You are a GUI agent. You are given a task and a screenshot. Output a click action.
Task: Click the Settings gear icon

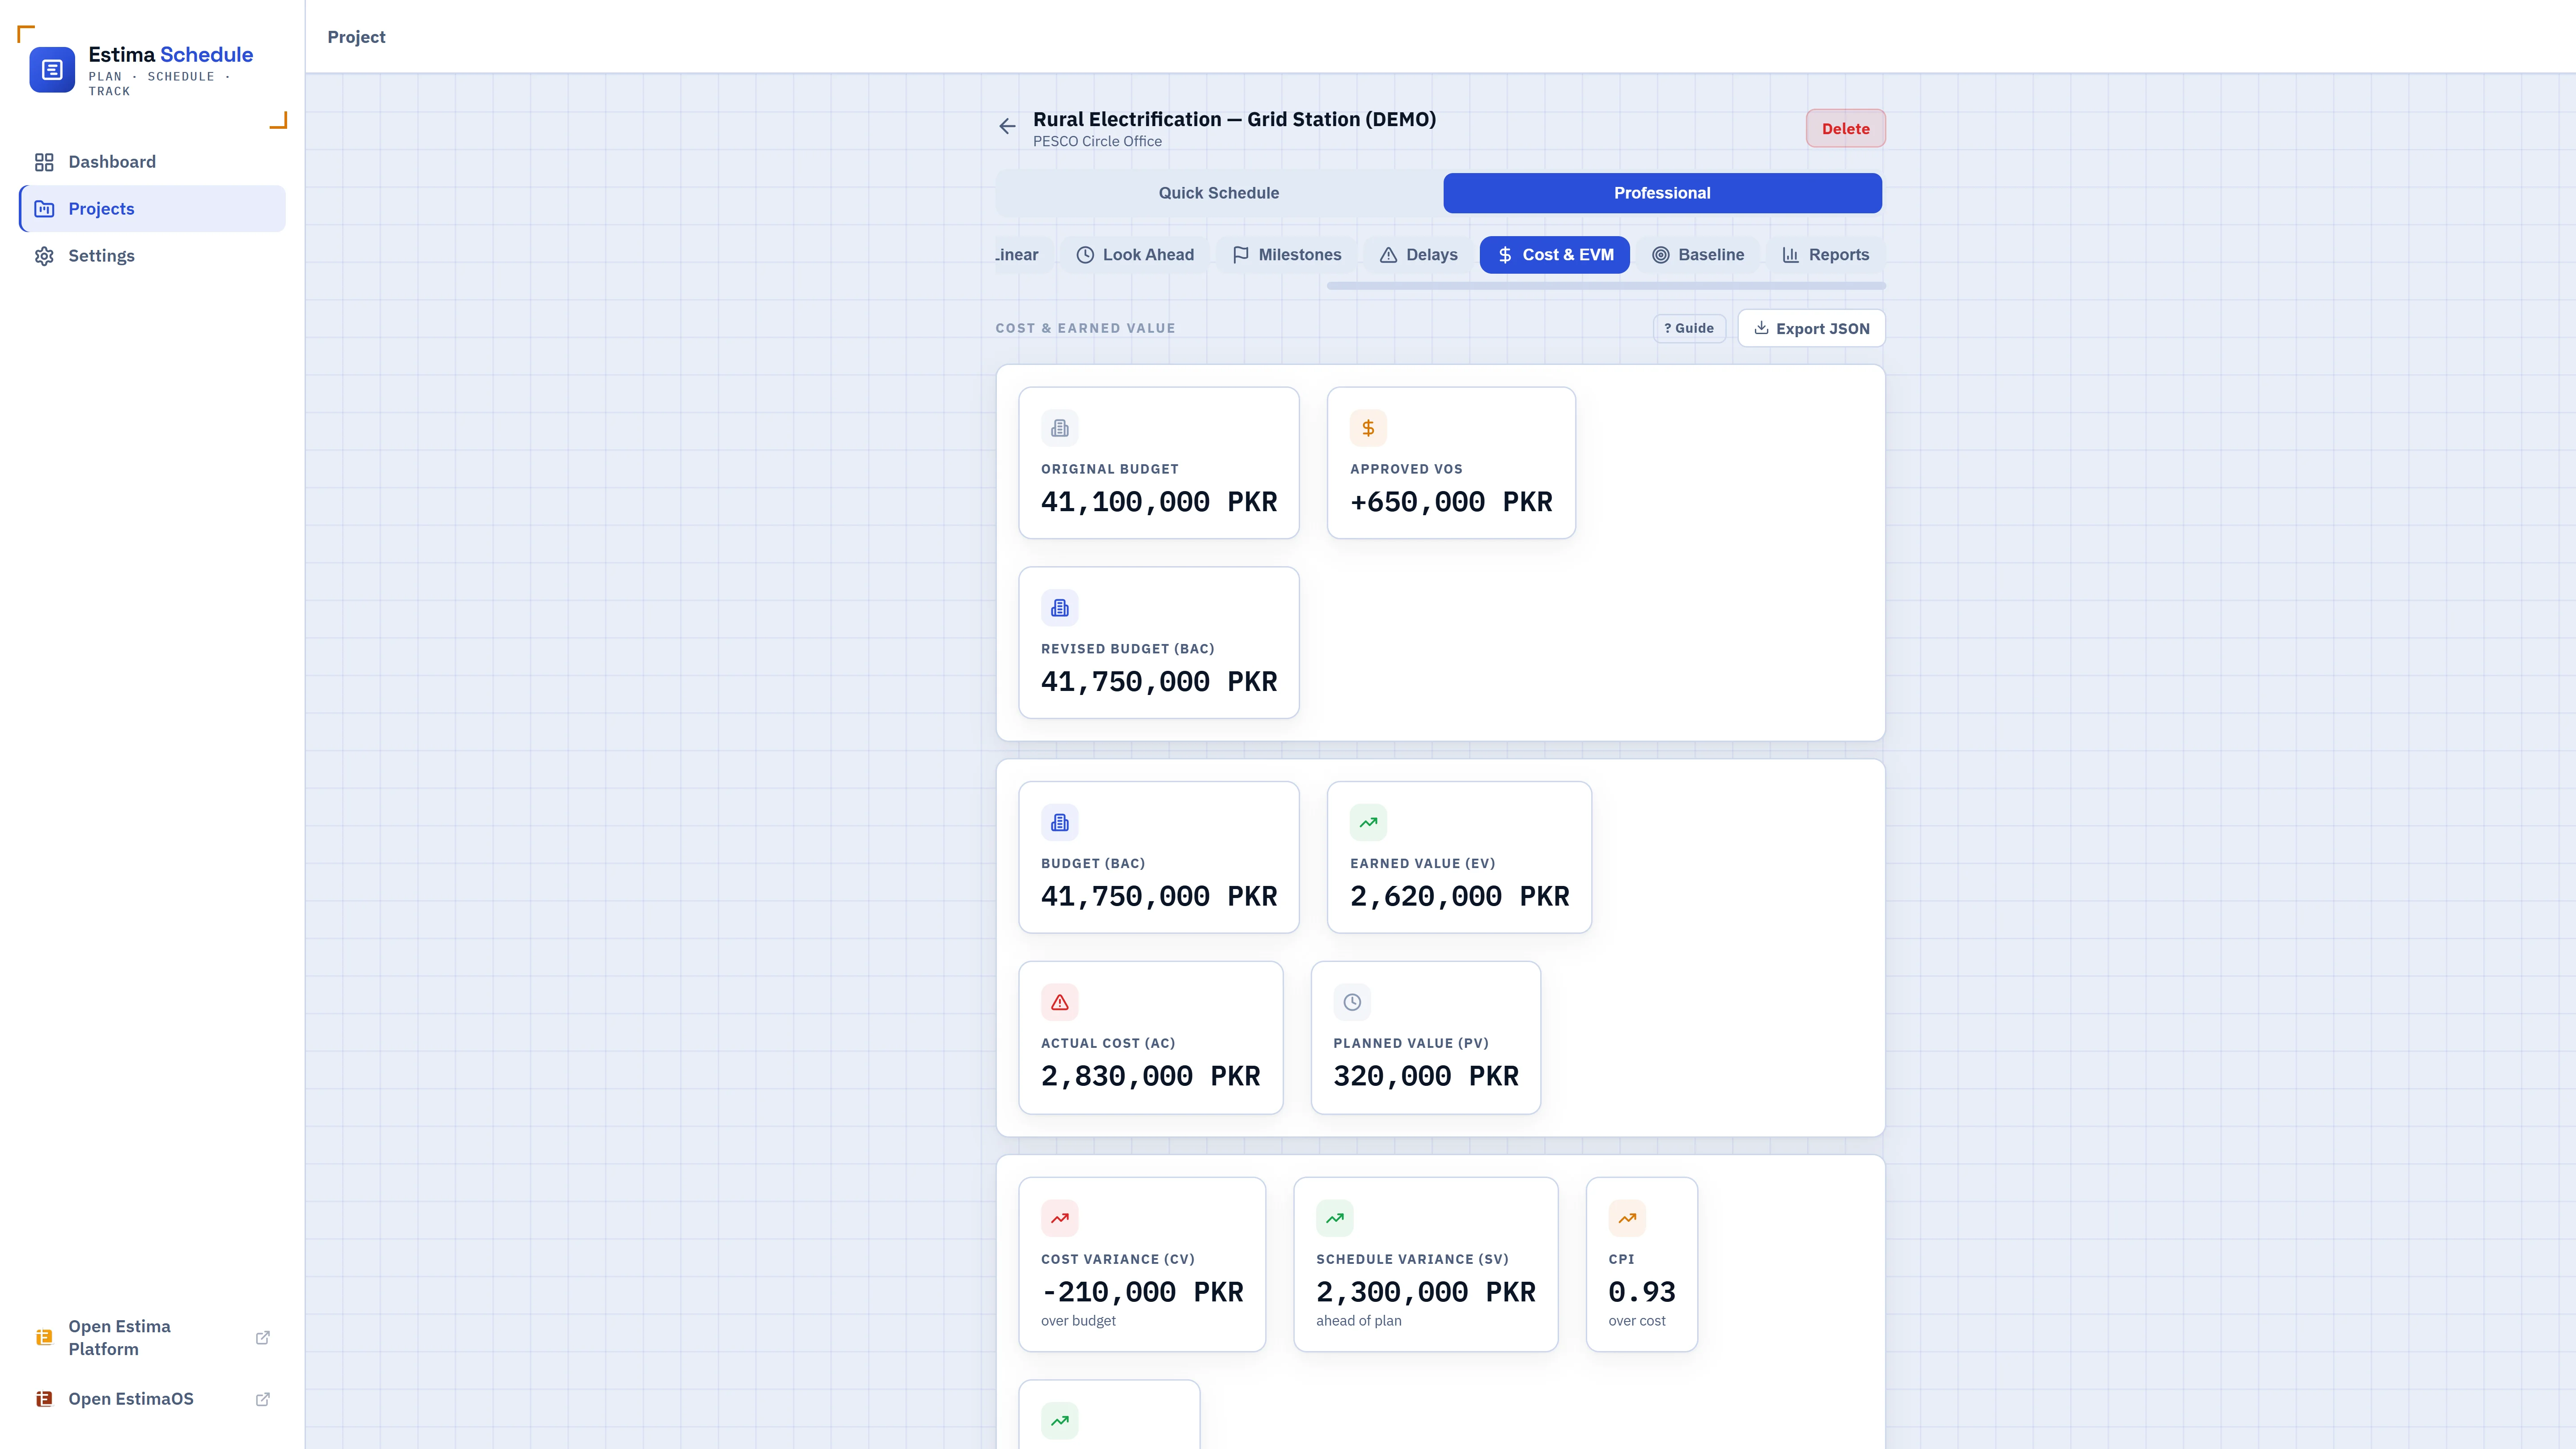point(44,256)
